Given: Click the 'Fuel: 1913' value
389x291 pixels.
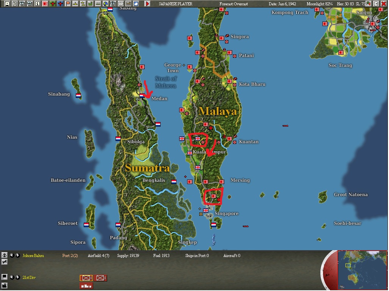Looking at the screenshot, I should [161, 255].
